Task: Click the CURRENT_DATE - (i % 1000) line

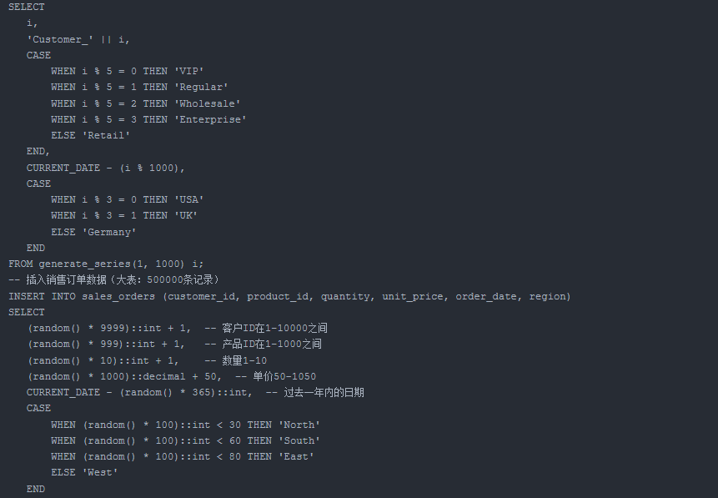Action: click(x=105, y=168)
